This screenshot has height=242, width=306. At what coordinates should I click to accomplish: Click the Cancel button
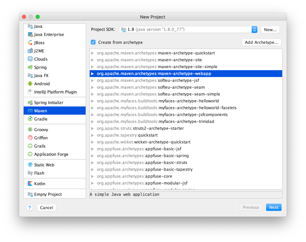46,207
